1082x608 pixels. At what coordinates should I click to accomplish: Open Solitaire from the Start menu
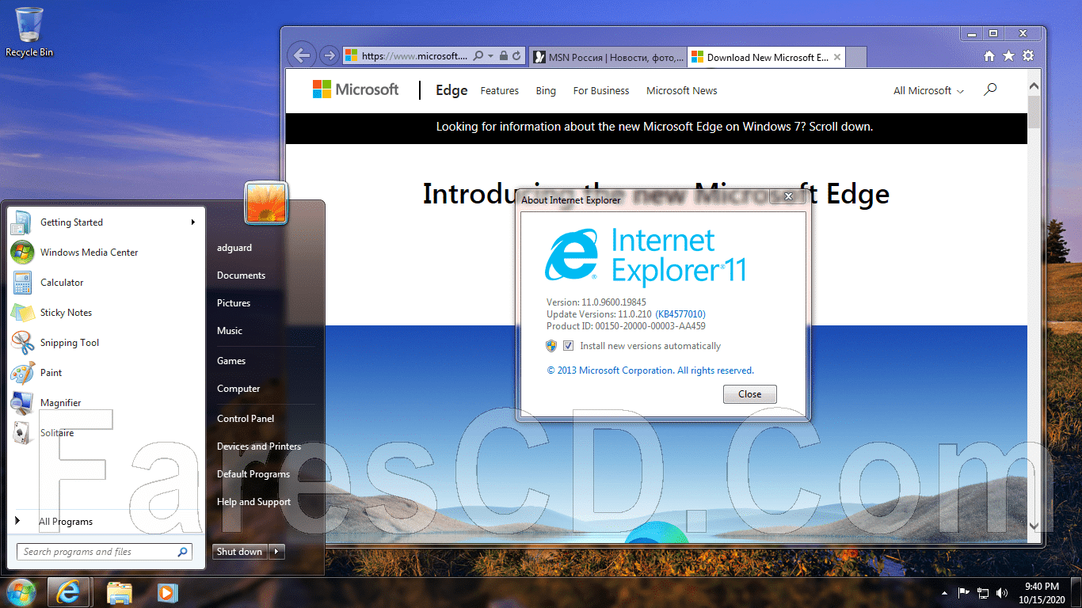pos(105,433)
